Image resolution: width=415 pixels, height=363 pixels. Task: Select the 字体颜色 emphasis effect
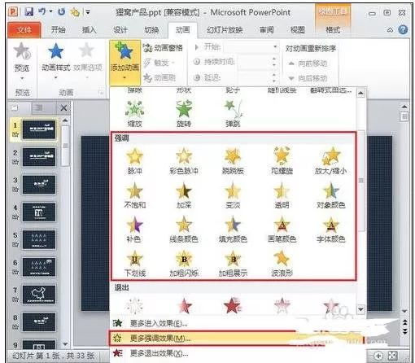click(330, 230)
